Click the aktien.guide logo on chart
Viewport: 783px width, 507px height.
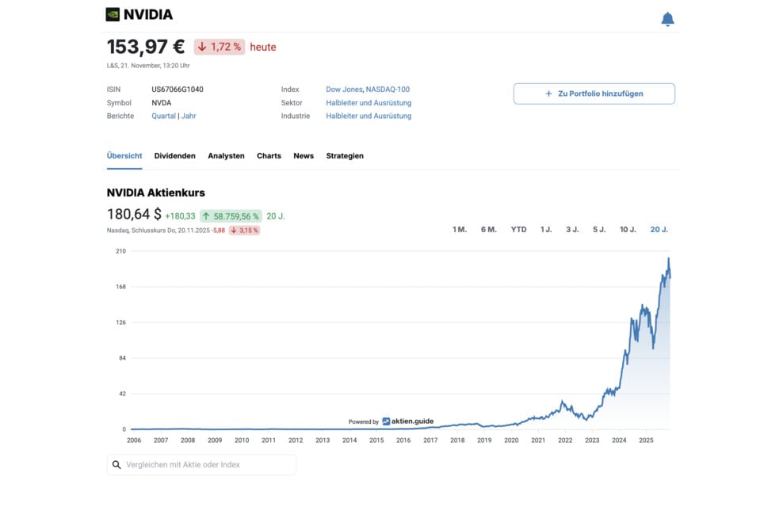(x=408, y=421)
